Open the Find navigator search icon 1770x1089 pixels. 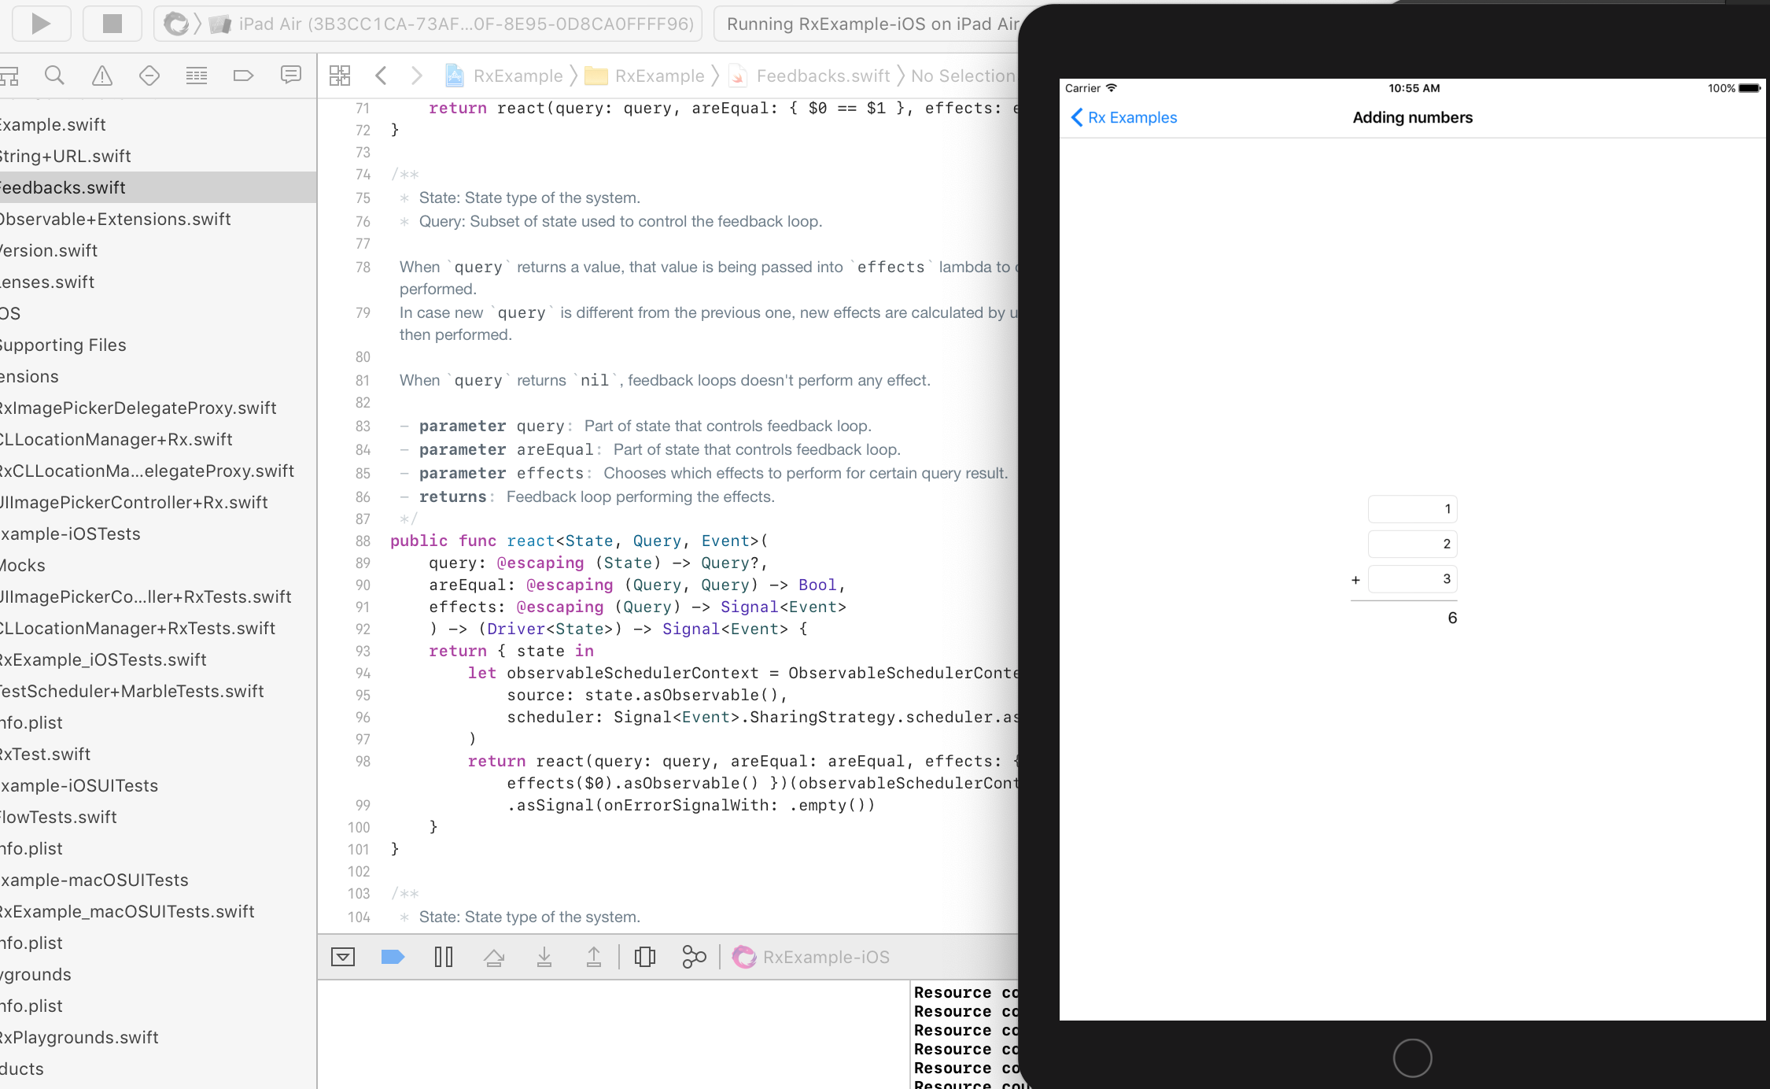coord(54,76)
